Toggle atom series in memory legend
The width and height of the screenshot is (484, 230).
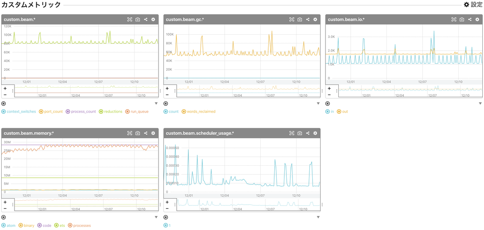[x=8, y=226]
